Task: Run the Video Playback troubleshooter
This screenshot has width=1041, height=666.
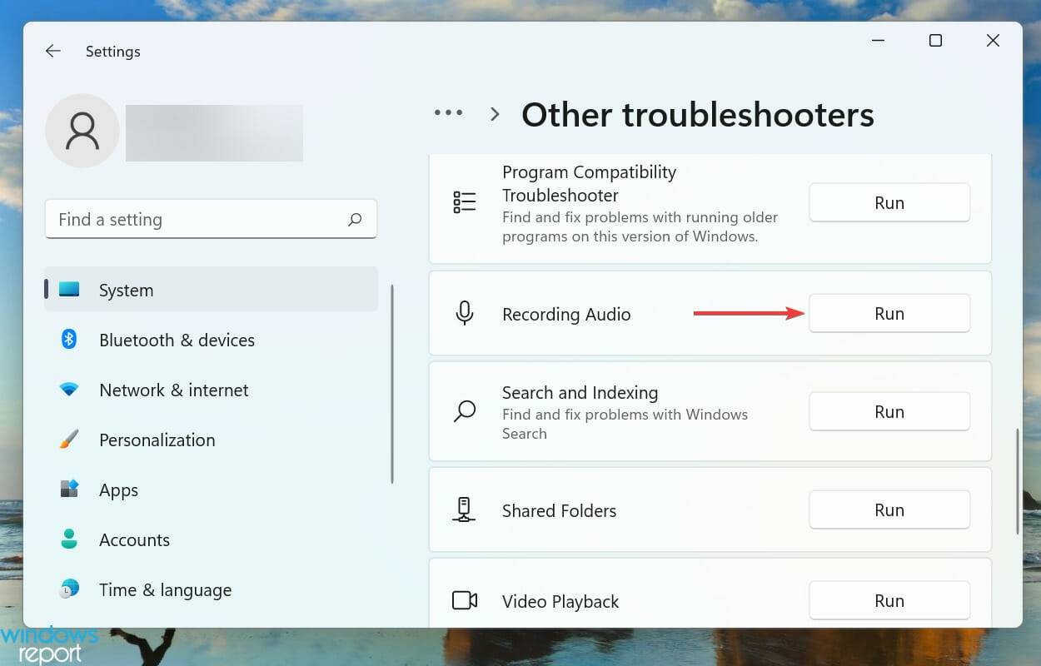Action: 889,600
